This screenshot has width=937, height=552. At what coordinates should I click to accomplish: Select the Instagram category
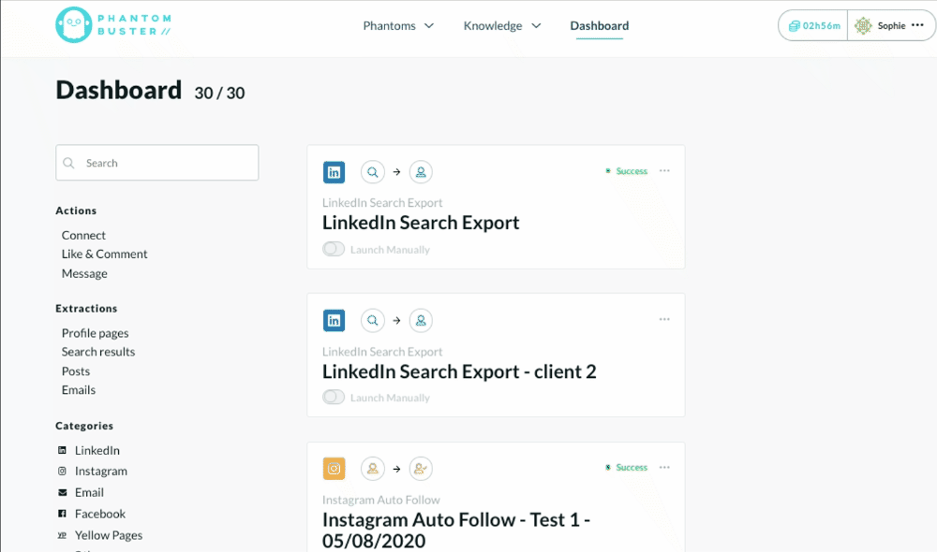(101, 471)
